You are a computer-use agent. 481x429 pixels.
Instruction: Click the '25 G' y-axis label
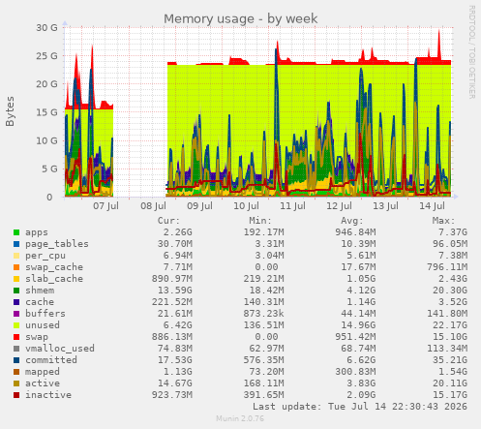click(46, 56)
